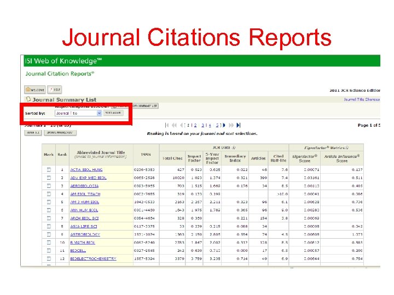Go to previous page arrow

pos(182,125)
